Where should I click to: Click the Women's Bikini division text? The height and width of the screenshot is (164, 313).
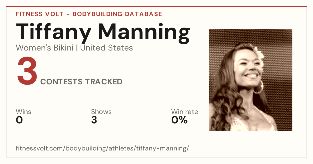(45, 48)
